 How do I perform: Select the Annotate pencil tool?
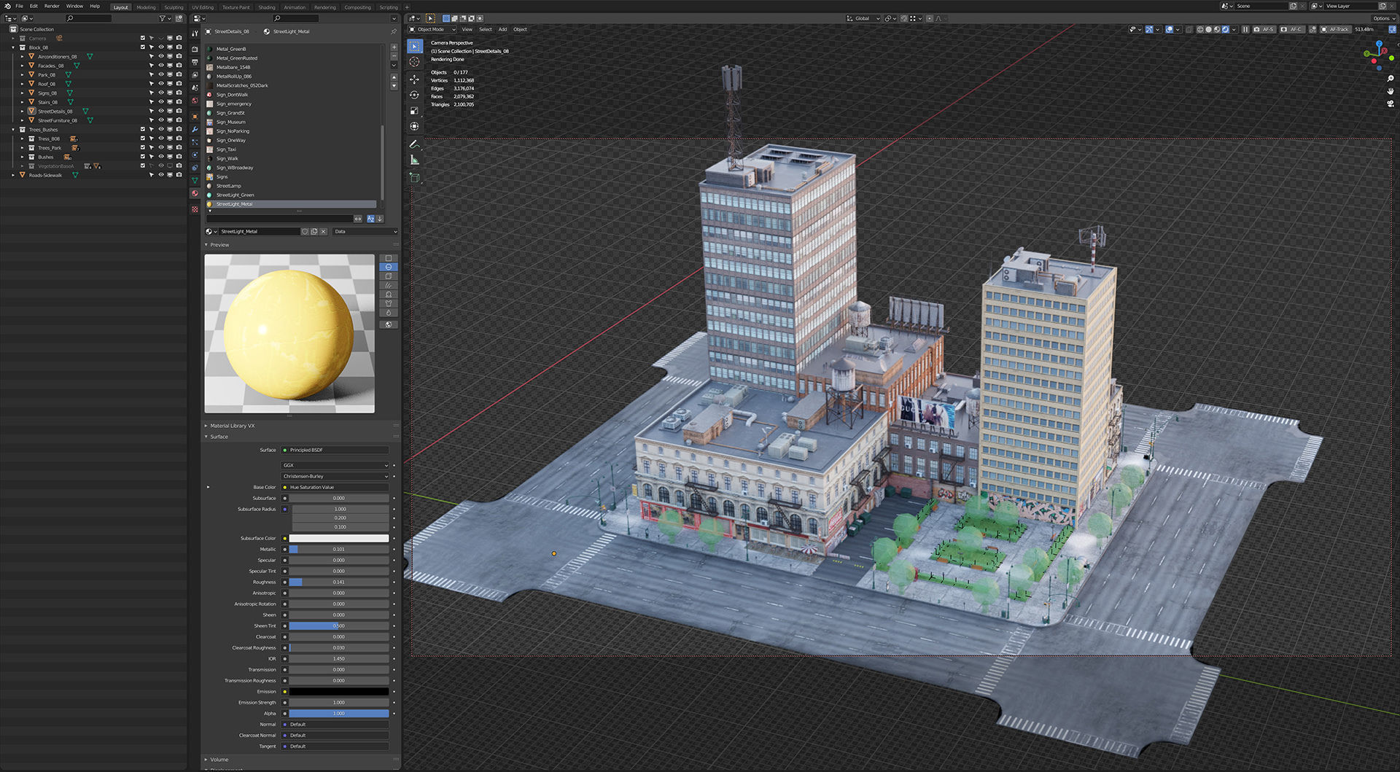point(414,144)
